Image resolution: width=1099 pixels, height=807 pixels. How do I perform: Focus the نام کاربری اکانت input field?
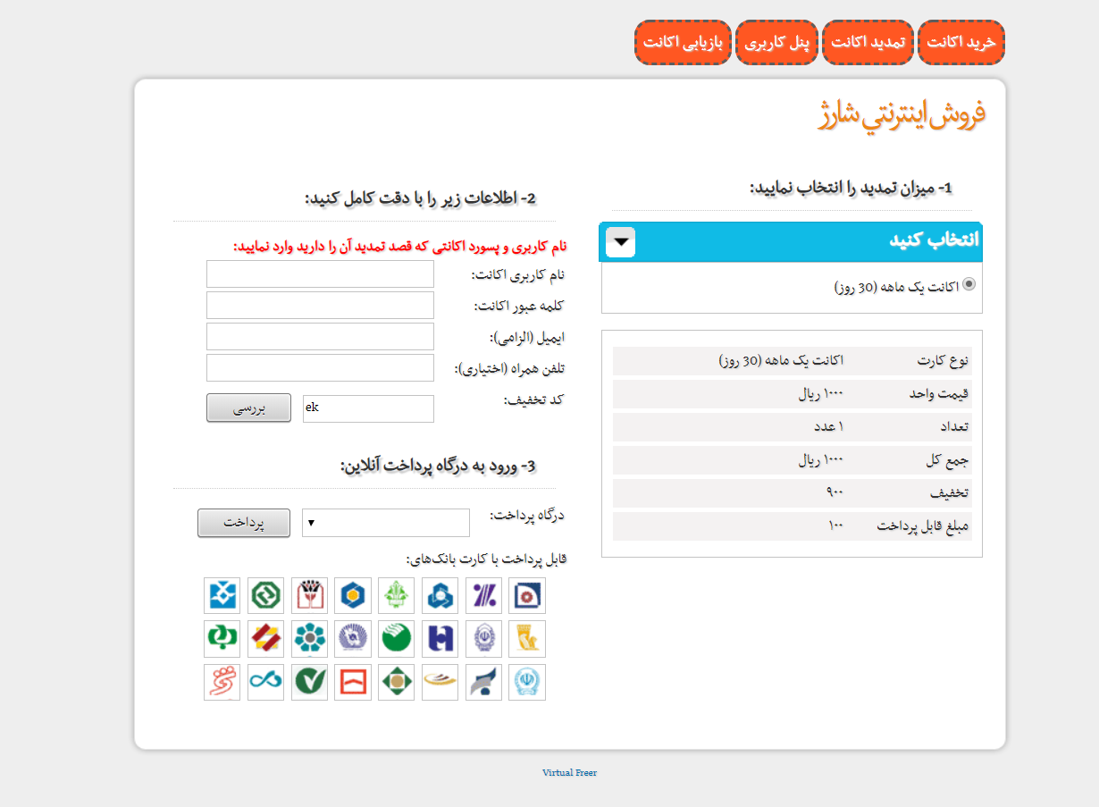(x=320, y=274)
